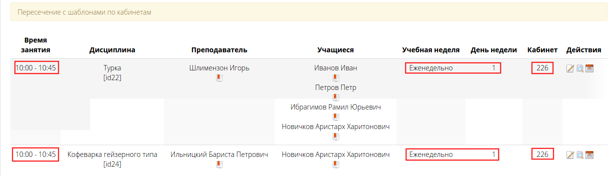Click the Пересечение с шаблонами по кабинетам banner
Viewport: 612px width, 176px height.
(x=309, y=12)
